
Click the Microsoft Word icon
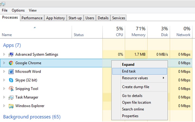11,72
